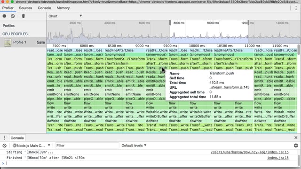Close the console drawer
The width and height of the screenshot is (301, 169).
click(296, 138)
